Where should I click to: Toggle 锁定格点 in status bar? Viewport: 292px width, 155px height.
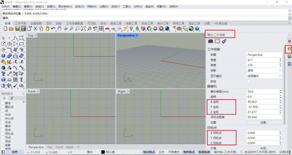pos(149,152)
